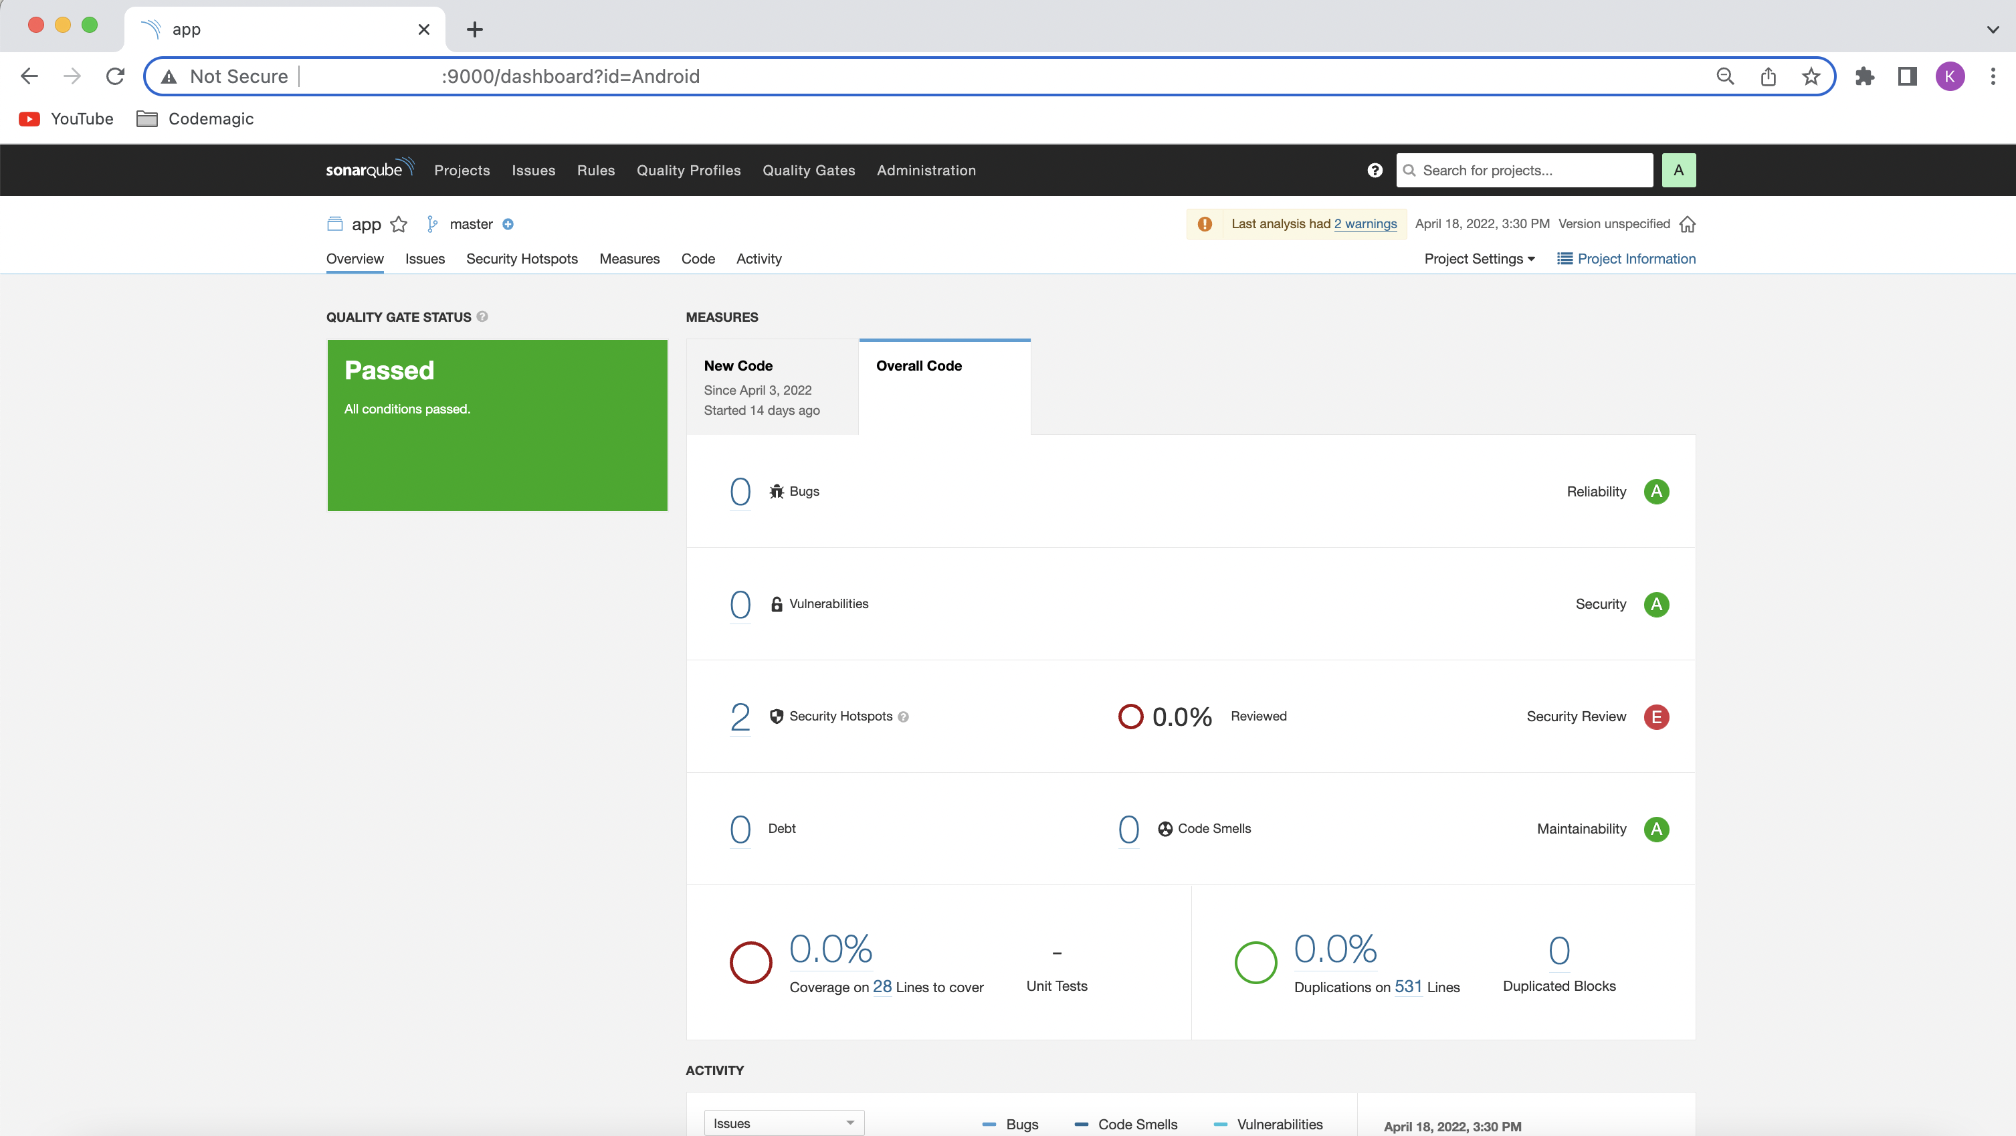Click the red Security Review E rating
The image size is (2016, 1136).
(1656, 717)
